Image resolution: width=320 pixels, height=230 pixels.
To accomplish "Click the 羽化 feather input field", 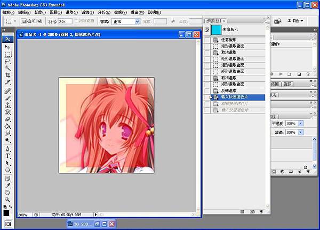I will [x=65, y=21].
